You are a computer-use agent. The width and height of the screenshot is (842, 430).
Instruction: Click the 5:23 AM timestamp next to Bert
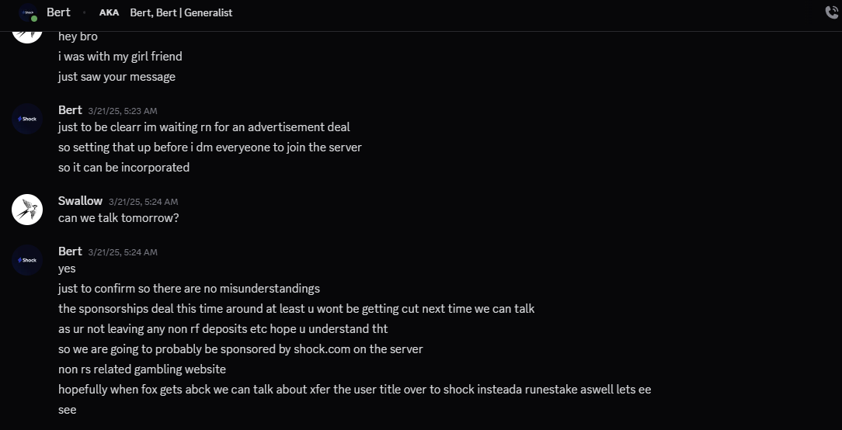tap(123, 111)
